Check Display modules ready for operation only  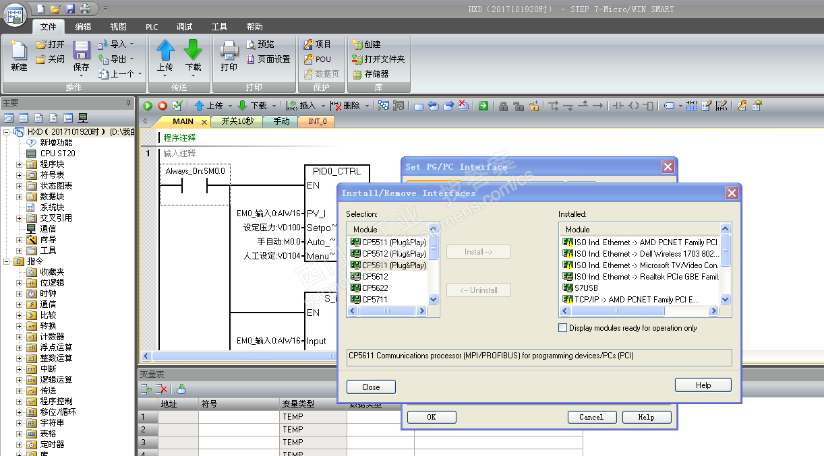(563, 328)
